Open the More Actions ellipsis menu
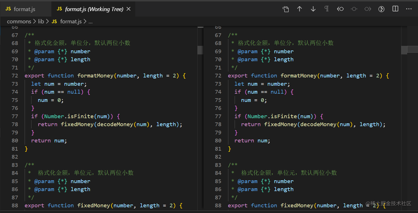Image resolution: width=418 pixels, height=213 pixels. (409, 9)
